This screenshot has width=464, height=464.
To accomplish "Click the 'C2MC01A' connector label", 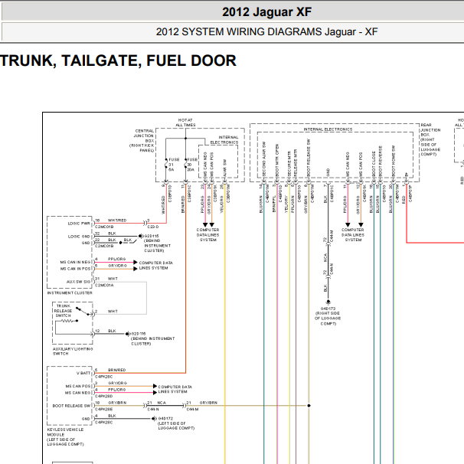I will pos(104,286).
